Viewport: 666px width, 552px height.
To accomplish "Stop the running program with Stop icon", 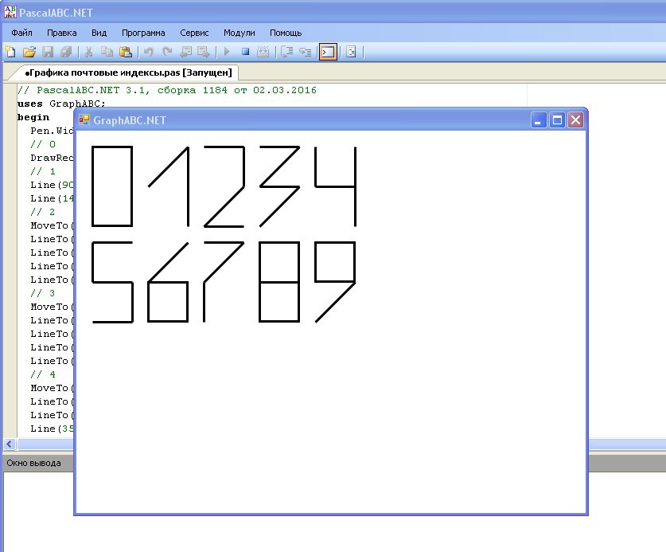I will click(245, 53).
